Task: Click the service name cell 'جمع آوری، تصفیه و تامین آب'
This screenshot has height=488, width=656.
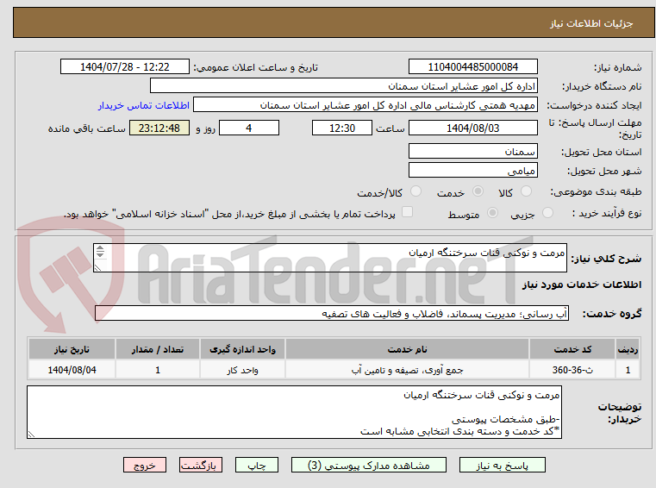Action: point(408,370)
